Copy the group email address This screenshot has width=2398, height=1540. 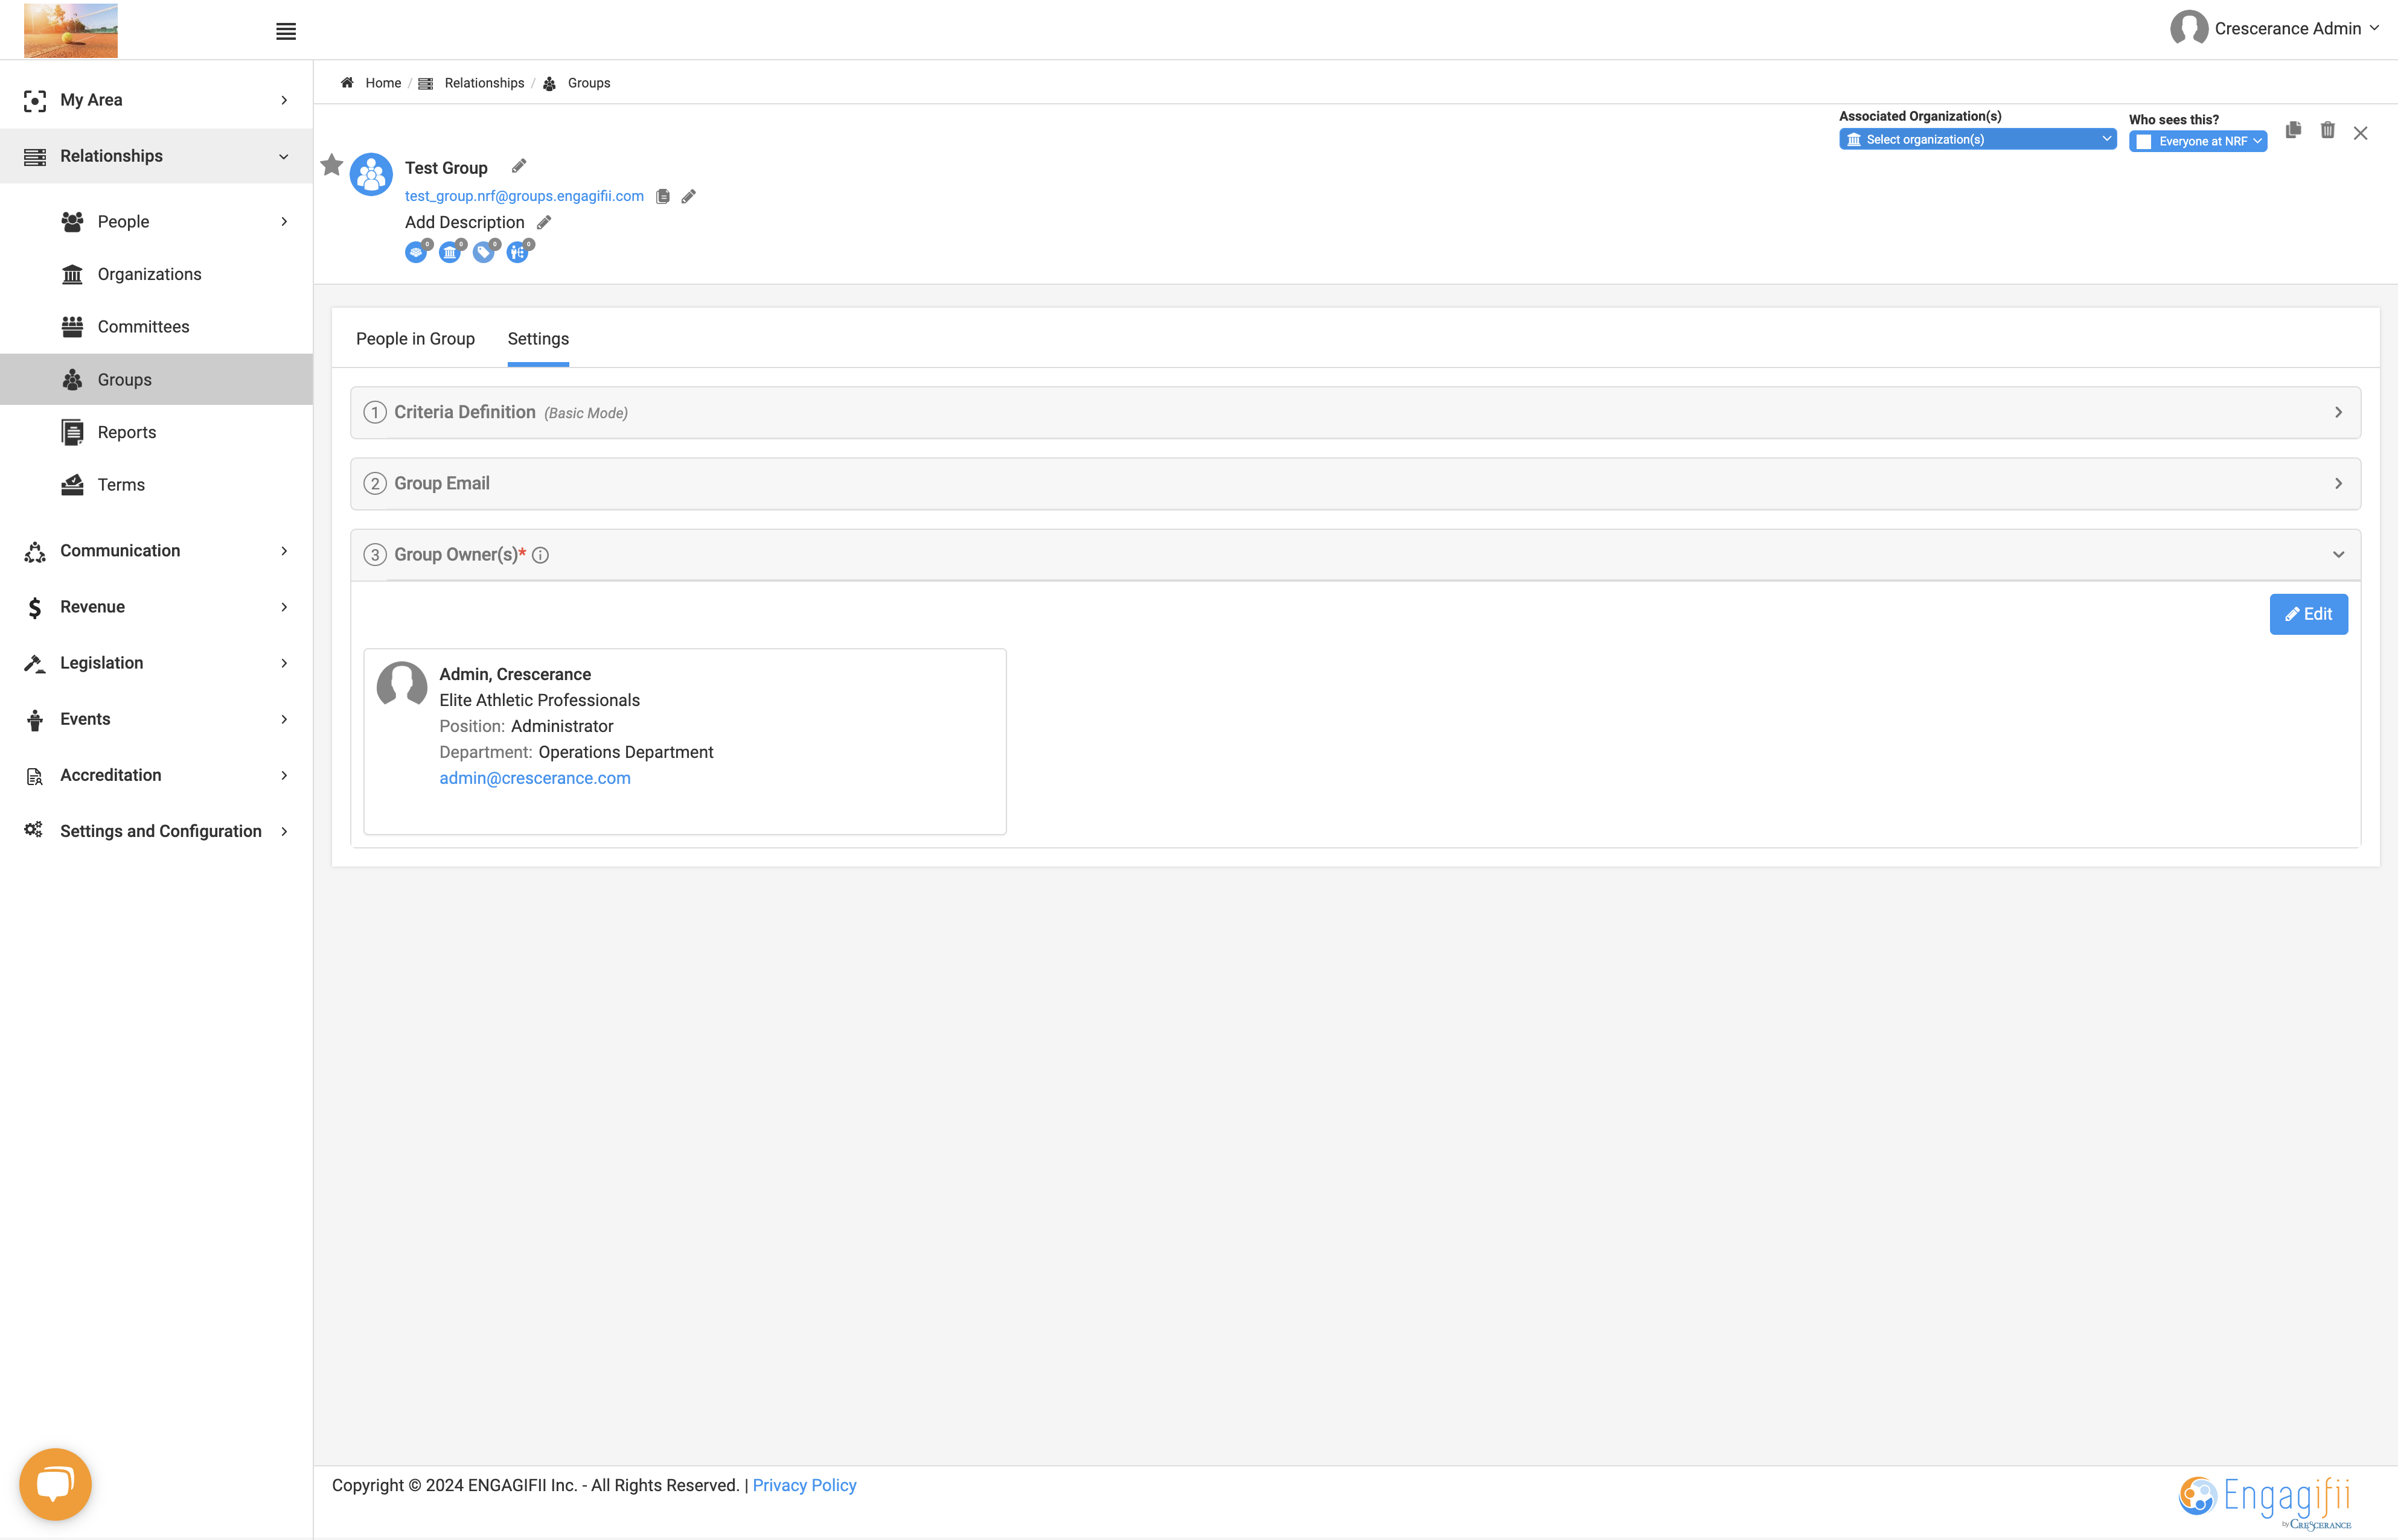coord(662,196)
